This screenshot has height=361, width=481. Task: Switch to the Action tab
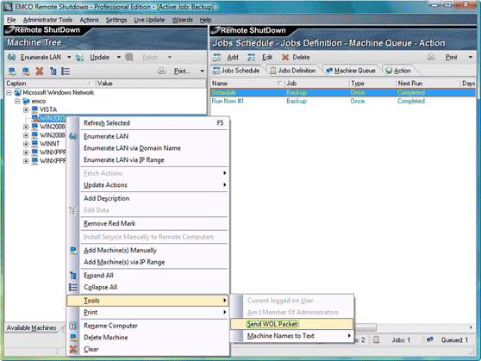(398, 71)
